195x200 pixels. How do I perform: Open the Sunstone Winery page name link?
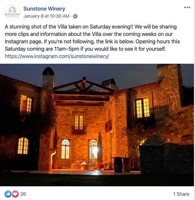pyautogui.click(x=44, y=9)
